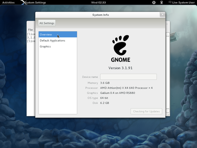Click the AMD Athlon processor value
This screenshot has height=148, width=197.
coord(126,88)
